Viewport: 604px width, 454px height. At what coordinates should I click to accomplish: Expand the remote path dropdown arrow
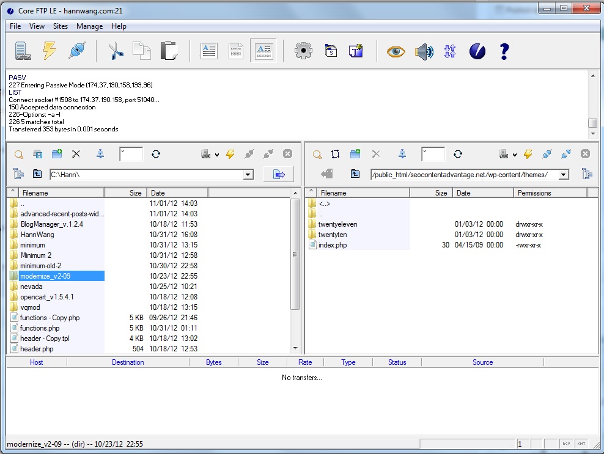tap(564, 175)
